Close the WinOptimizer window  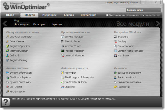click(x=156, y=3)
